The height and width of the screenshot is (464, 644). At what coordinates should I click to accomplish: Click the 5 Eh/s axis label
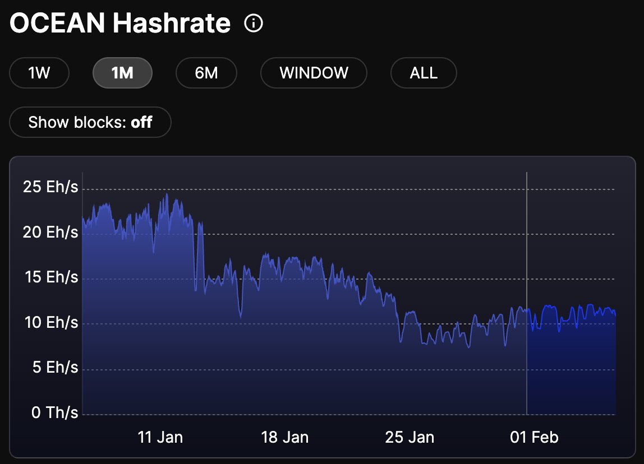coord(55,367)
